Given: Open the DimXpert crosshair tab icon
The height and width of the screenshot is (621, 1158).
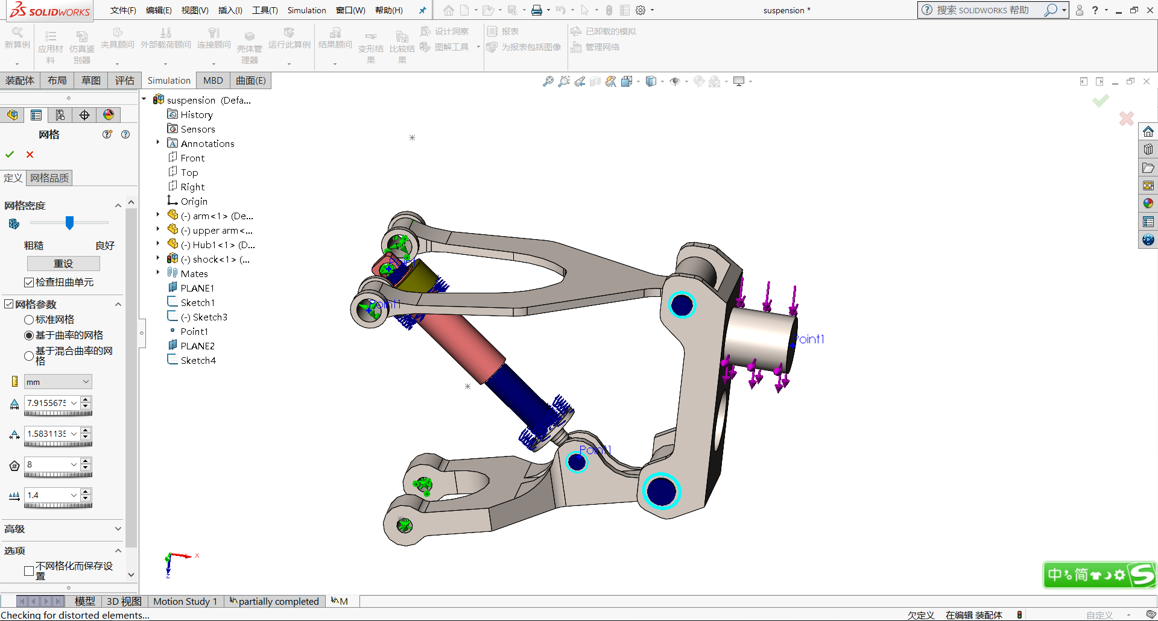Looking at the screenshot, I should pos(84,115).
